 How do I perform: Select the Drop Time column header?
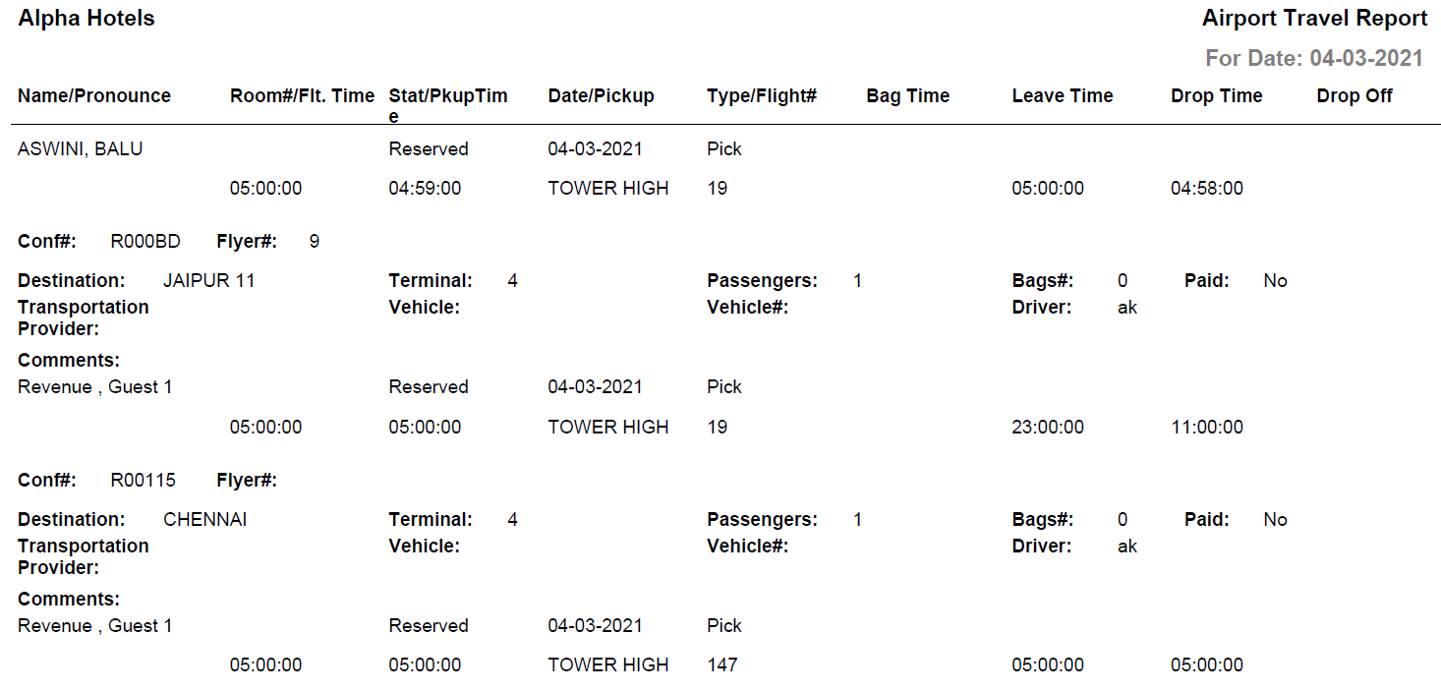(1216, 96)
